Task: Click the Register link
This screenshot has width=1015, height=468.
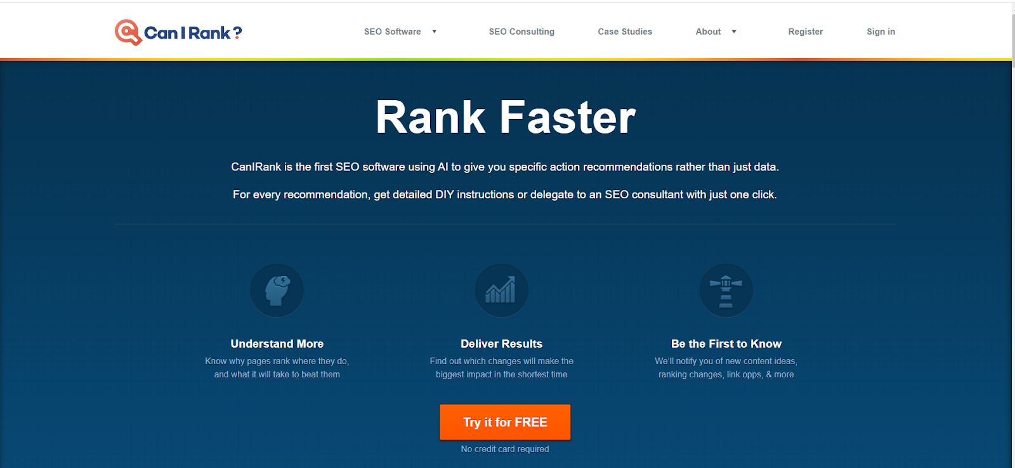Action: click(806, 32)
